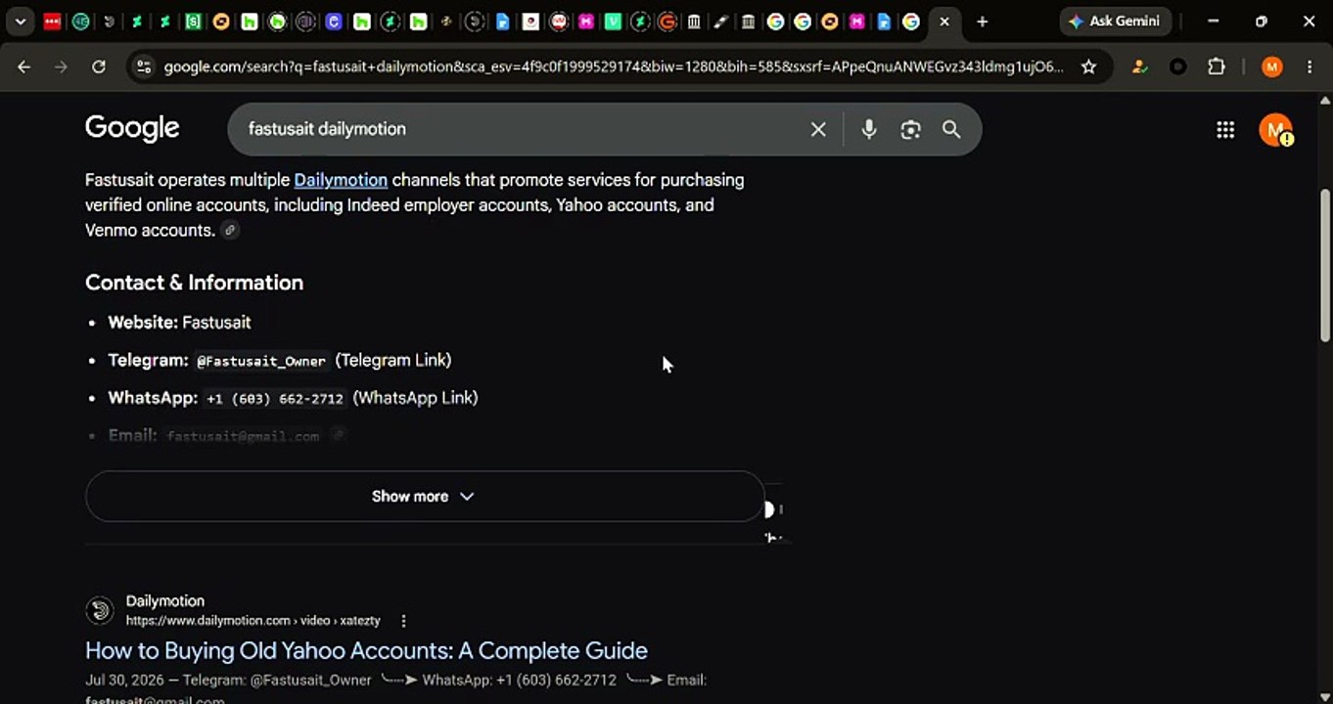
Task: Click the dark circle extension icon in toolbar
Action: 1178,66
